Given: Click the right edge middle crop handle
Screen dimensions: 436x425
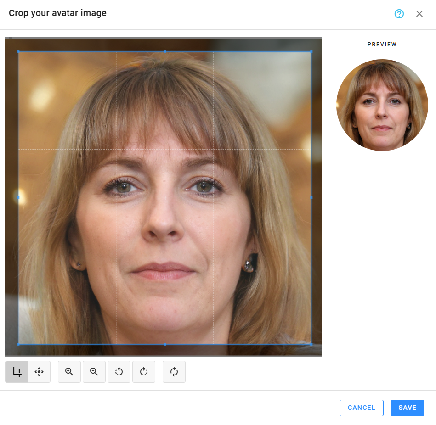Looking at the screenshot, I should coord(311,198).
